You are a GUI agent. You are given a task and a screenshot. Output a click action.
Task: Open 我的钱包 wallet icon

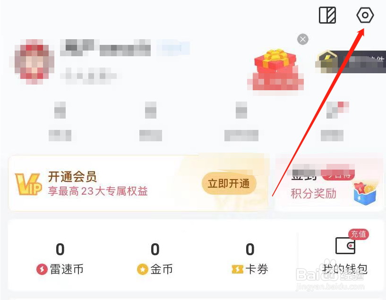pyautogui.click(x=345, y=246)
